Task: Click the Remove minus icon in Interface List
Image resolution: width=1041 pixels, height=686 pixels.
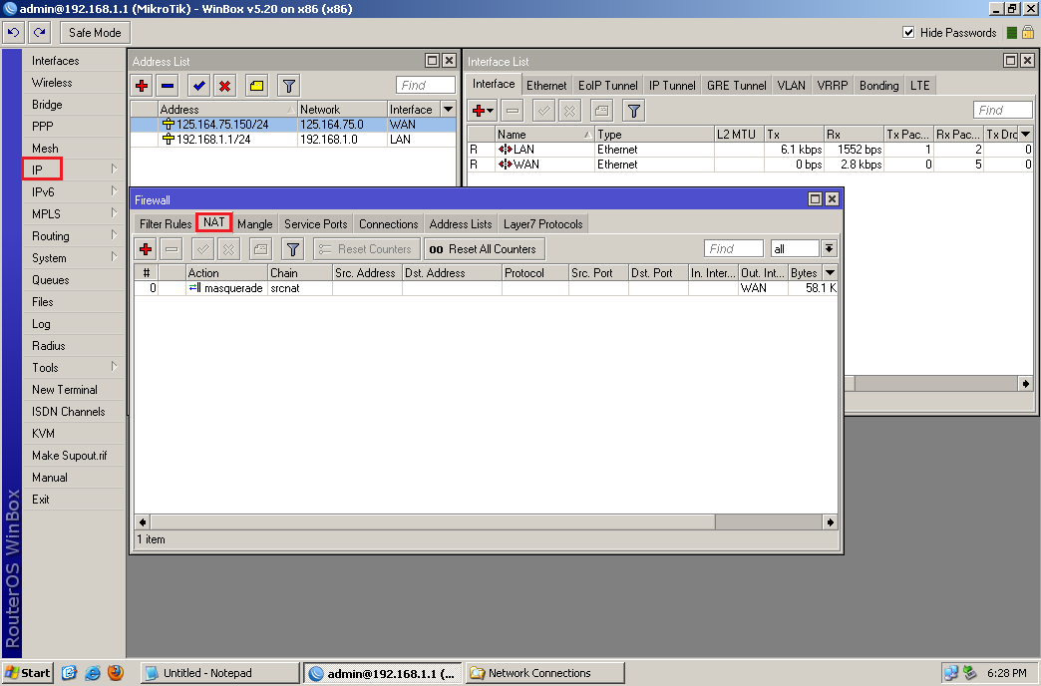Action: click(513, 111)
